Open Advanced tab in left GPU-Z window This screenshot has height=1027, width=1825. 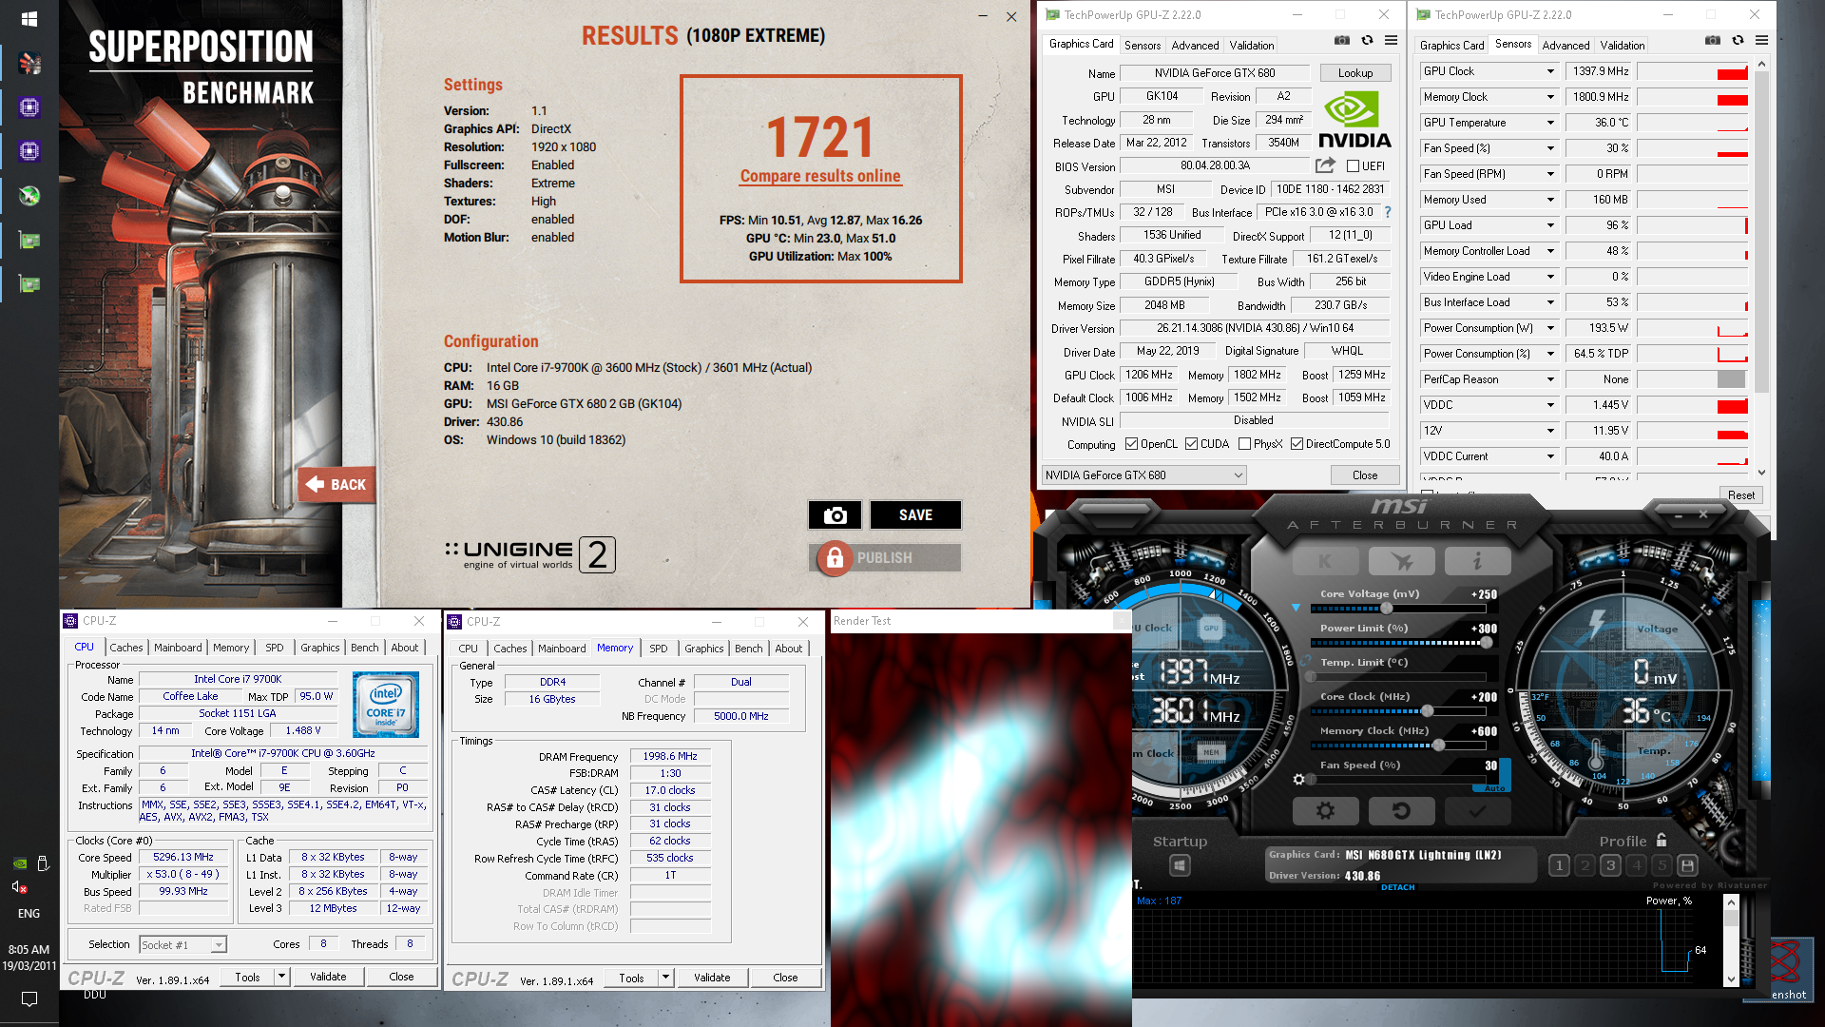click(x=1195, y=45)
